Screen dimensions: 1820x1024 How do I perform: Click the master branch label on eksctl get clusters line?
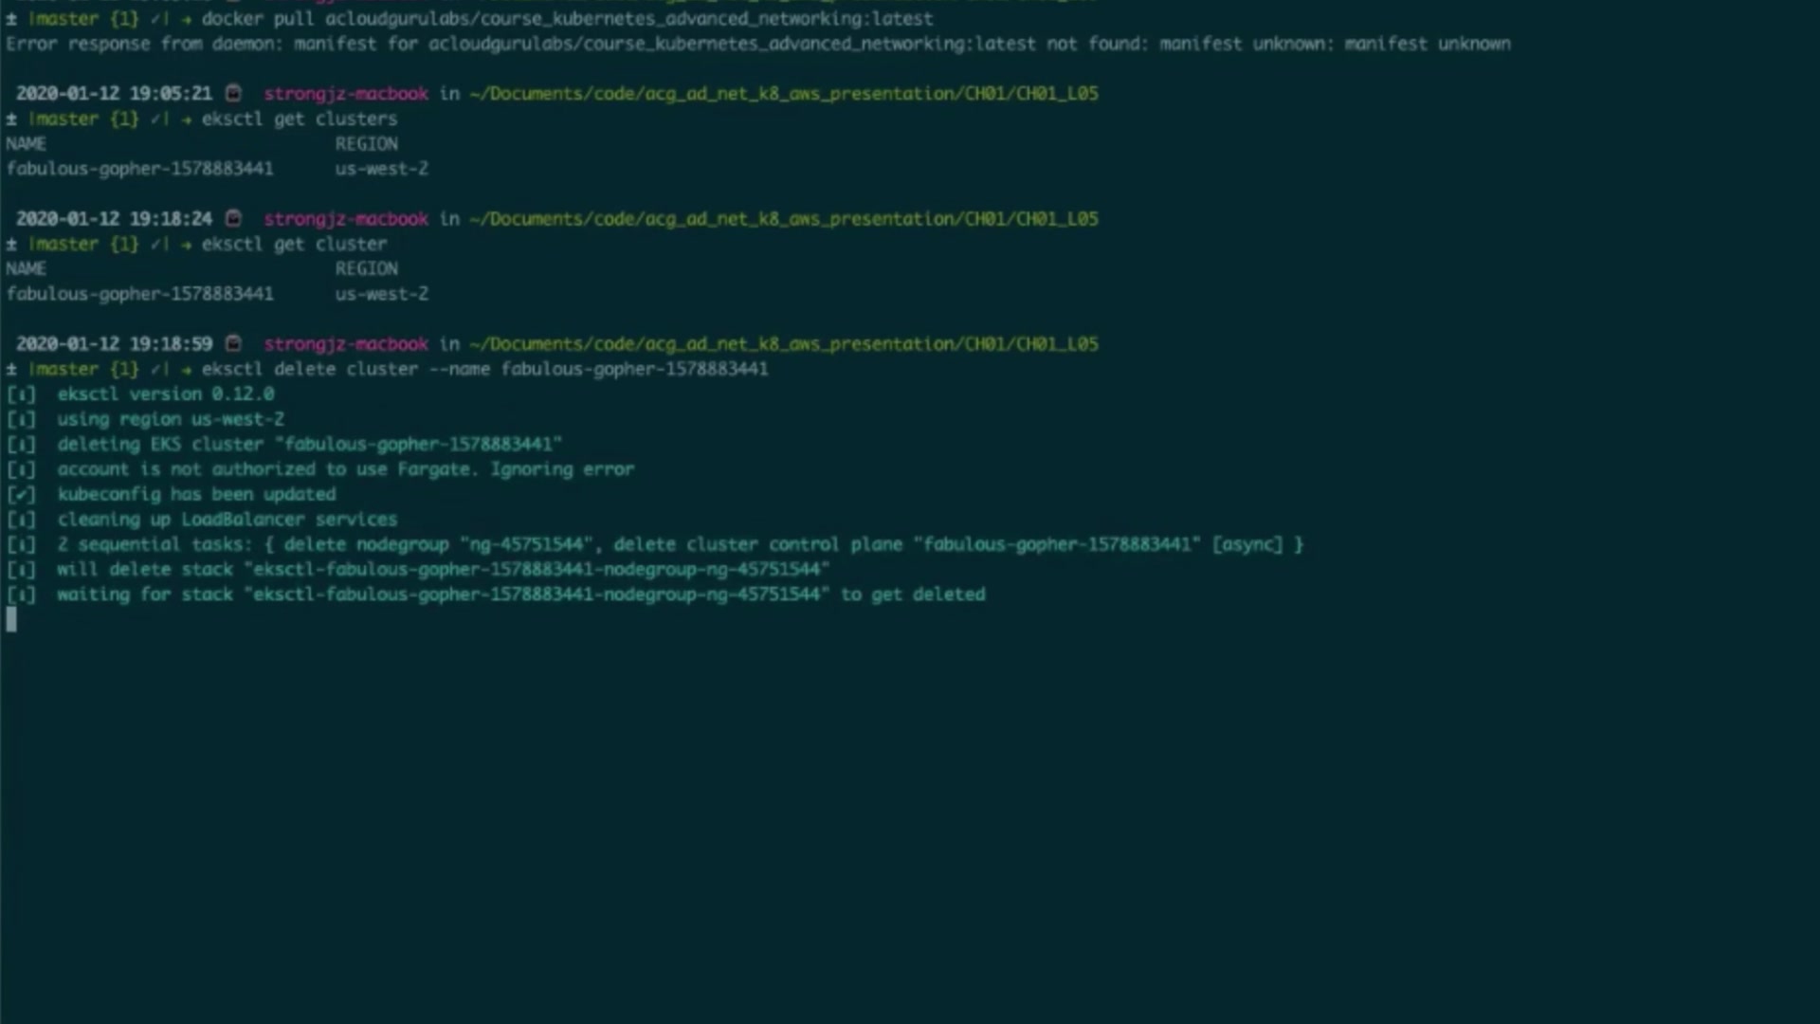64,119
